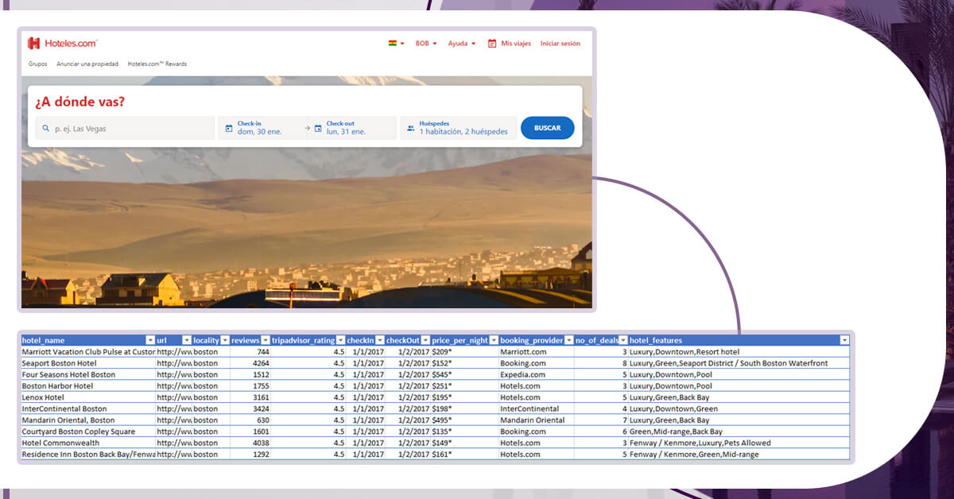This screenshot has height=499, width=954.
Task: Select the Four Seasons Hotel Boston cell
Action: (x=88, y=374)
